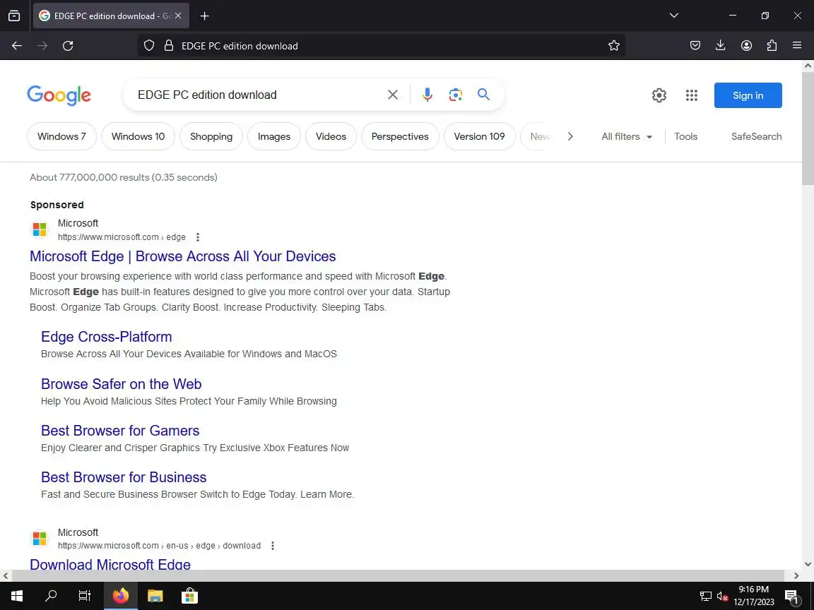
Task: Click the horizontal scrollbar thumb
Action: click(398, 575)
